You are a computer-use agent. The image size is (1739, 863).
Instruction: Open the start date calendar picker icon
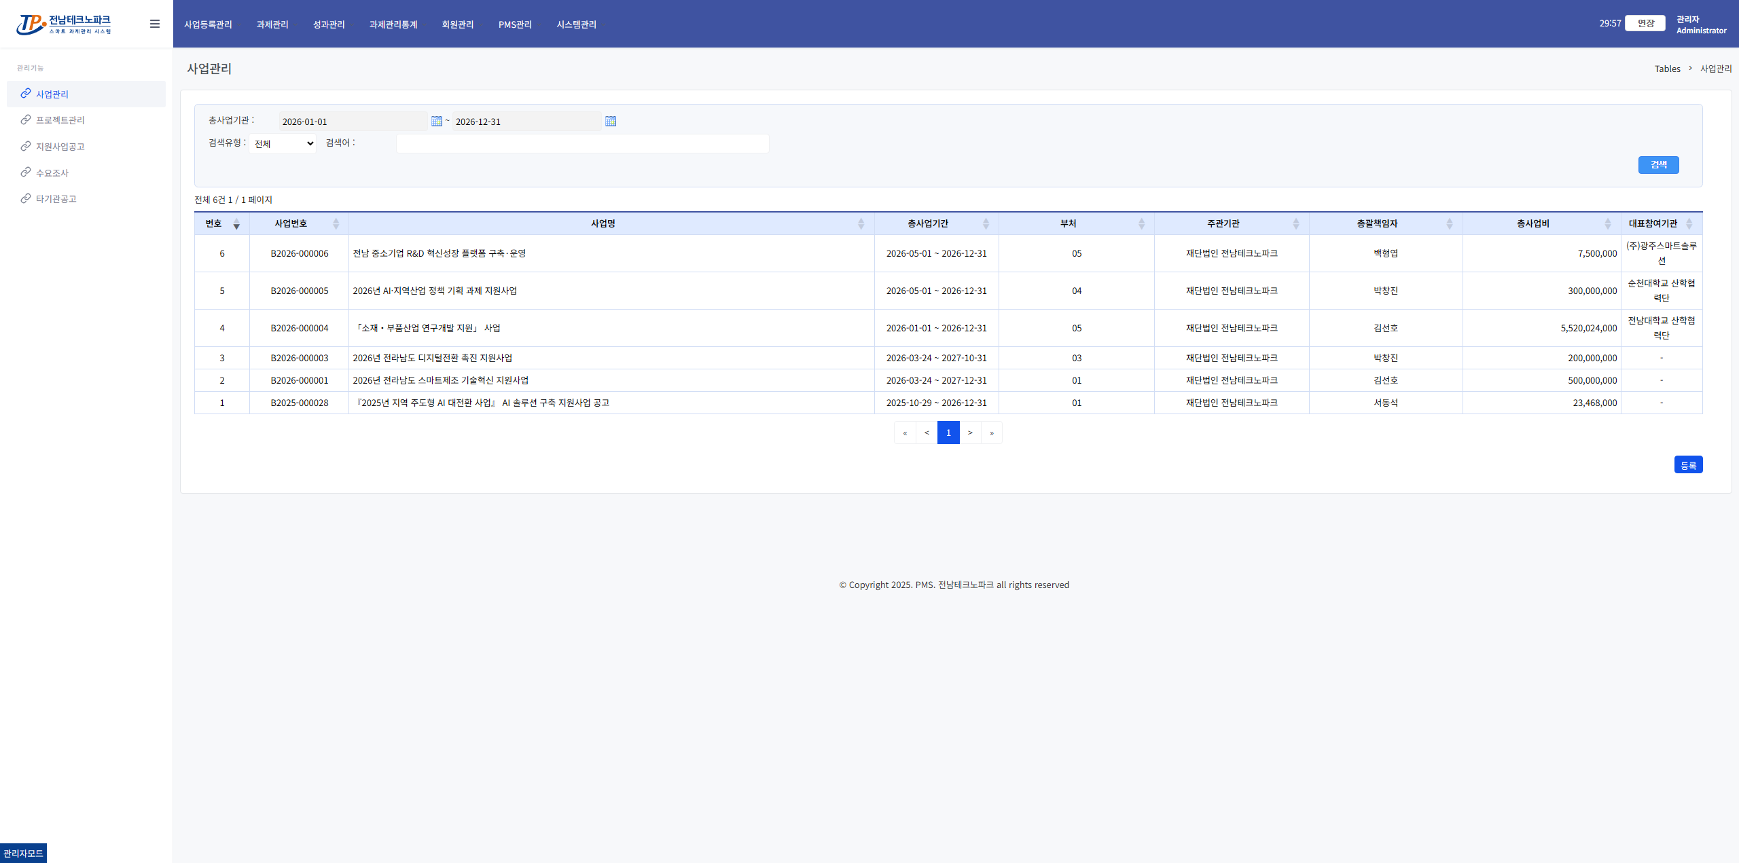pos(437,121)
